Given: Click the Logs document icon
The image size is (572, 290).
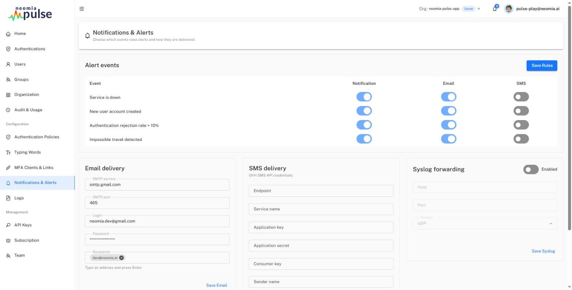Looking at the screenshot, I should tap(8, 198).
